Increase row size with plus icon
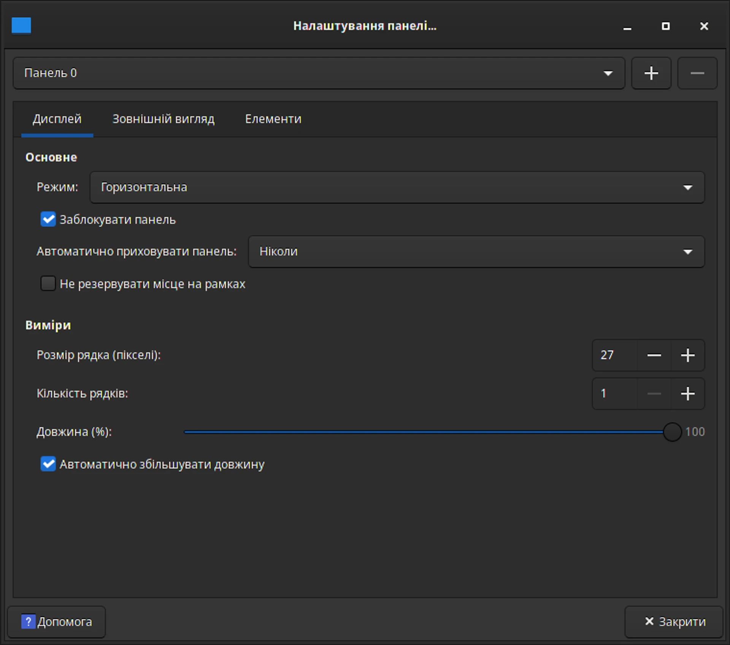Image resolution: width=730 pixels, height=645 pixels. 688,355
